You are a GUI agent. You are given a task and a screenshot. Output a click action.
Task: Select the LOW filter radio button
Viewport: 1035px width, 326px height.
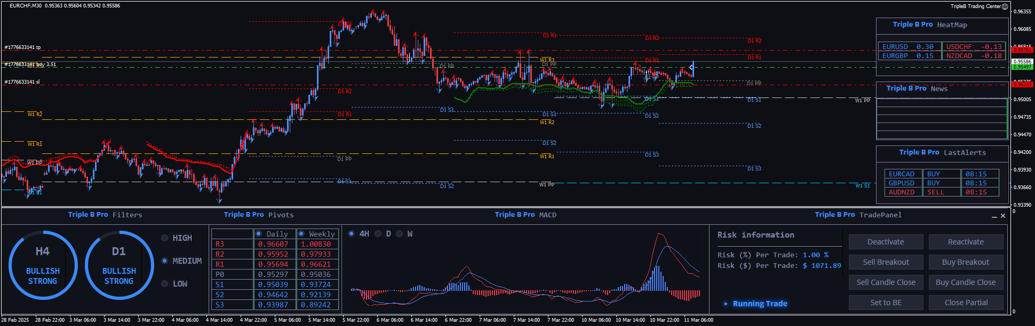165,284
